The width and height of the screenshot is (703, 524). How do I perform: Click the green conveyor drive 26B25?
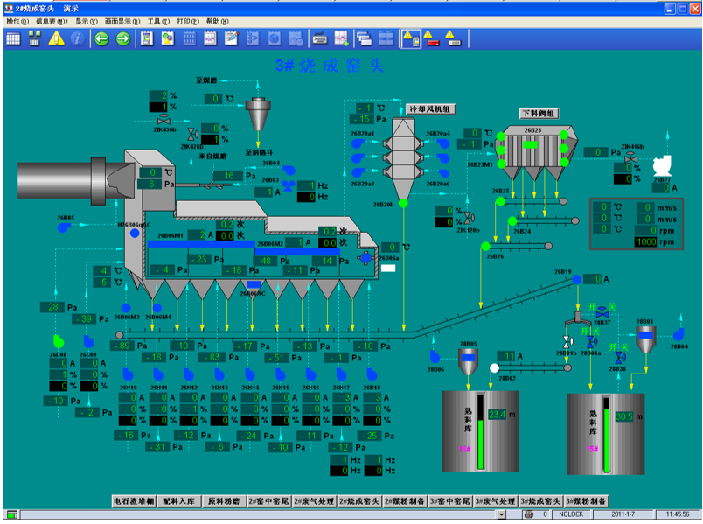click(500, 202)
